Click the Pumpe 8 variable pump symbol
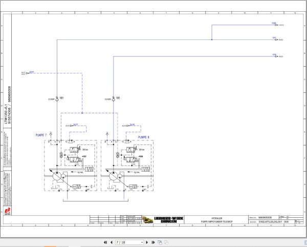Image resolution: width=307 pixels, height=247 pixels. [x=114, y=176]
